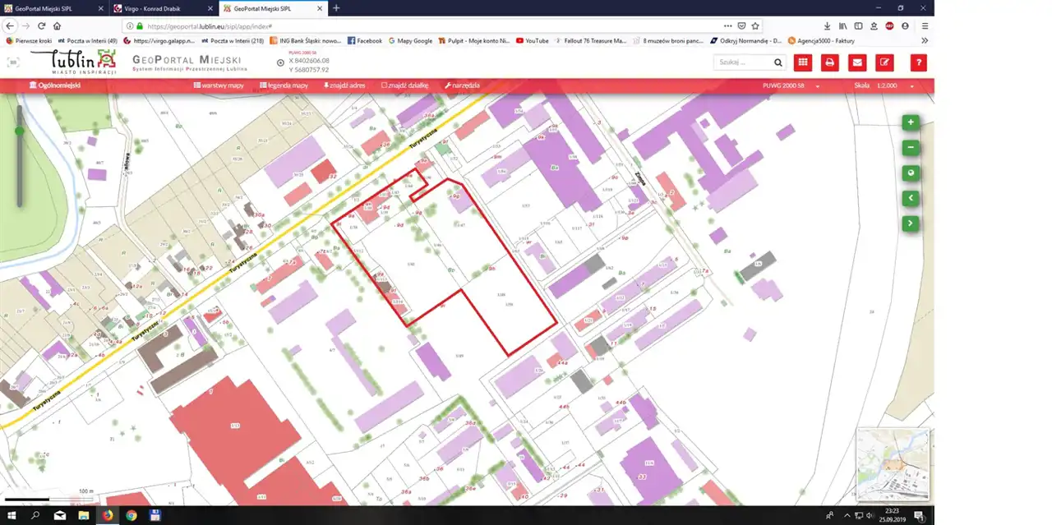Click X 8402606.08 coordinate readout
The image size is (1052, 525).
coord(309,61)
